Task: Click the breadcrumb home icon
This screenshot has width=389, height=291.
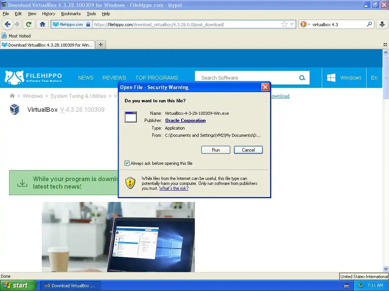Action: tap(12, 96)
